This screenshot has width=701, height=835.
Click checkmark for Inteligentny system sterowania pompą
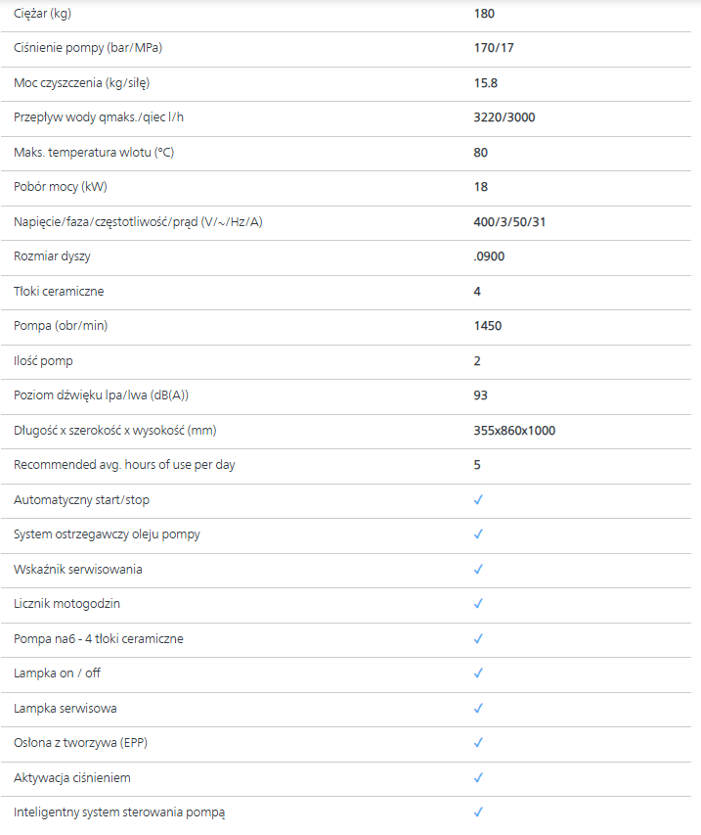click(x=478, y=812)
